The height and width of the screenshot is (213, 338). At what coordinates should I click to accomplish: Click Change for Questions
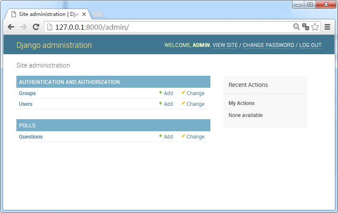pos(193,137)
